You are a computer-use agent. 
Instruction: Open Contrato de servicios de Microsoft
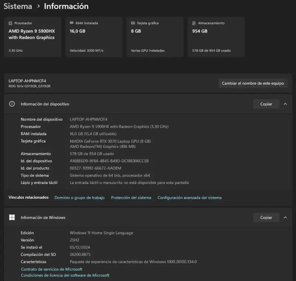(x=51, y=269)
